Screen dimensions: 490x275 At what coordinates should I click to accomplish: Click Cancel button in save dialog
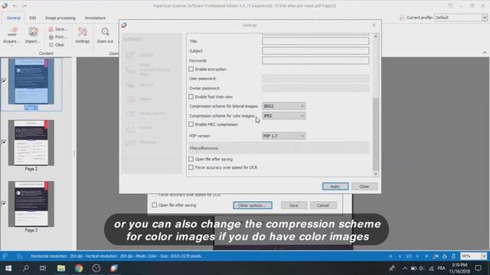[x=323, y=205]
